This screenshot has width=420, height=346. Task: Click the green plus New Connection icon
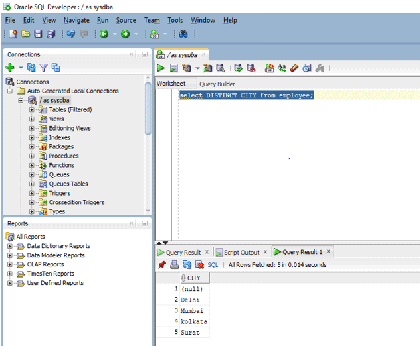click(10, 68)
